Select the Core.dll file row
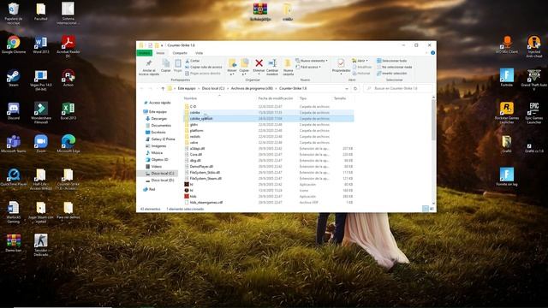This screenshot has height=308, width=548. [268, 154]
